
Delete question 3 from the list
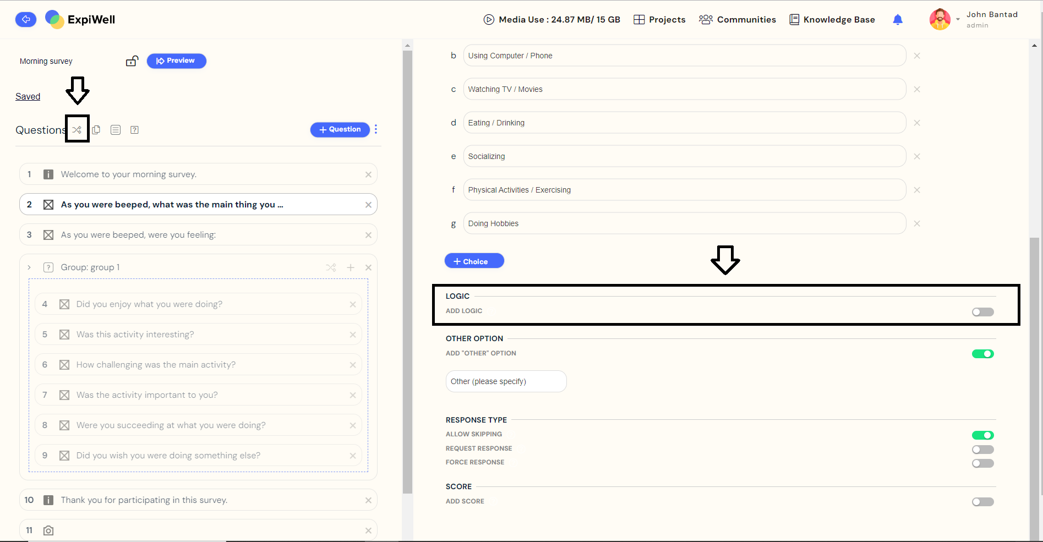pyautogui.click(x=368, y=235)
